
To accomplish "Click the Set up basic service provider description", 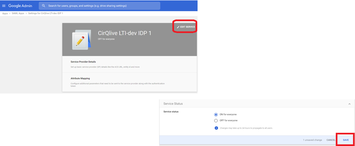I will point(105,67).
